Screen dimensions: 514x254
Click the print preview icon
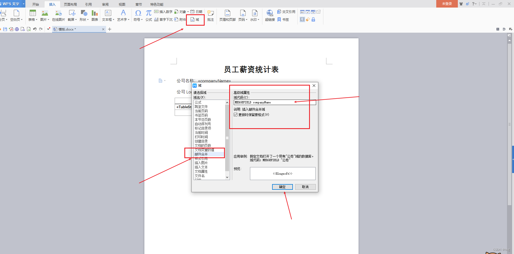(x=29, y=29)
